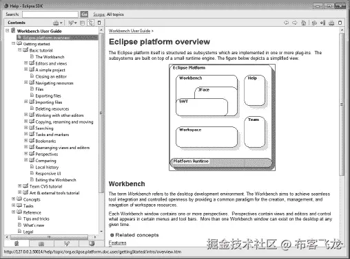350x259 pixels.
Task: Open Deleting resources topic
Action: (x=52, y=109)
